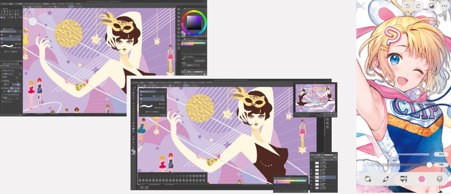Open the ファイル menu in the back window
Image resolution: width=451 pixels, height=194 pixels.
tap(4, 4)
